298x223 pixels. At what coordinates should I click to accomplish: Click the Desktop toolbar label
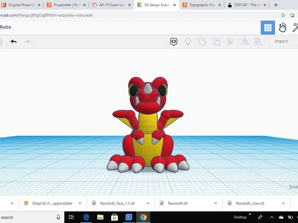click(240, 217)
